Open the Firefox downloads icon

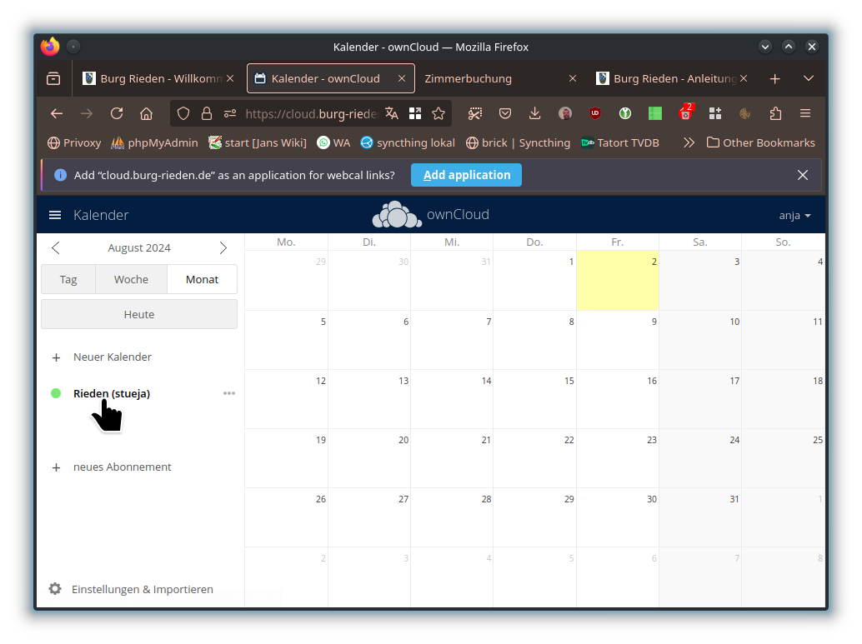tap(535, 113)
